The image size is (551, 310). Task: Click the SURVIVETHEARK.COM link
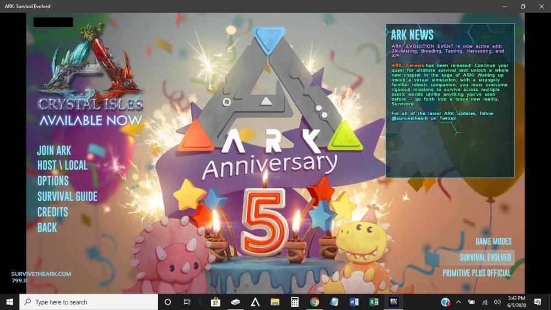tap(41, 274)
